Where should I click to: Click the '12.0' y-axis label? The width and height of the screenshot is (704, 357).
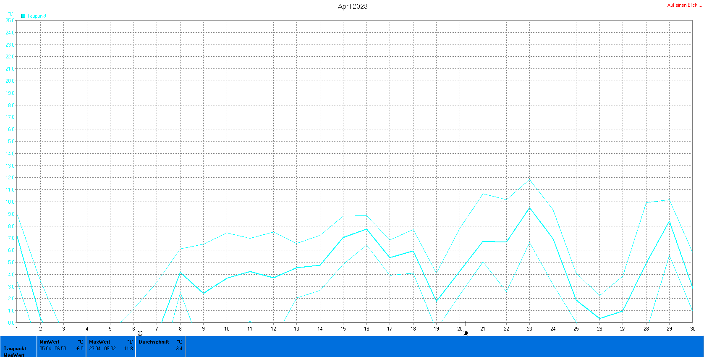pyautogui.click(x=10, y=178)
